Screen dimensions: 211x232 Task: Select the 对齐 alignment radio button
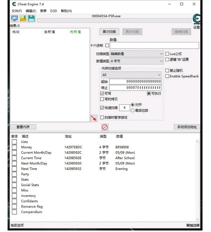[x=133, y=105]
